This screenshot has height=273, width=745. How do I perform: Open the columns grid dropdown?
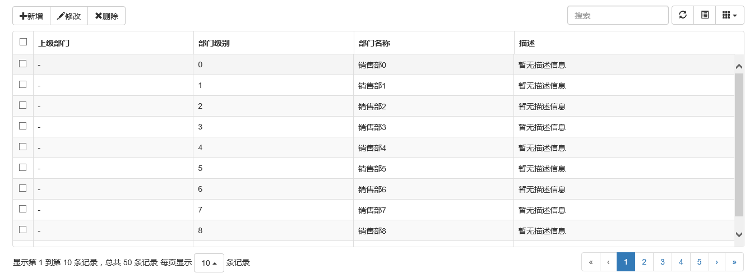[730, 16]
